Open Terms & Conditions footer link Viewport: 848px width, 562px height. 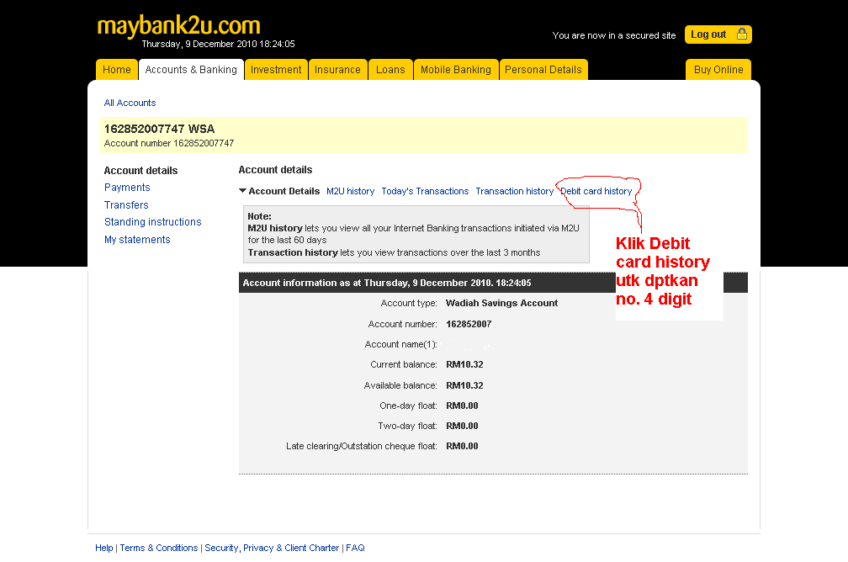pos(159,548)
